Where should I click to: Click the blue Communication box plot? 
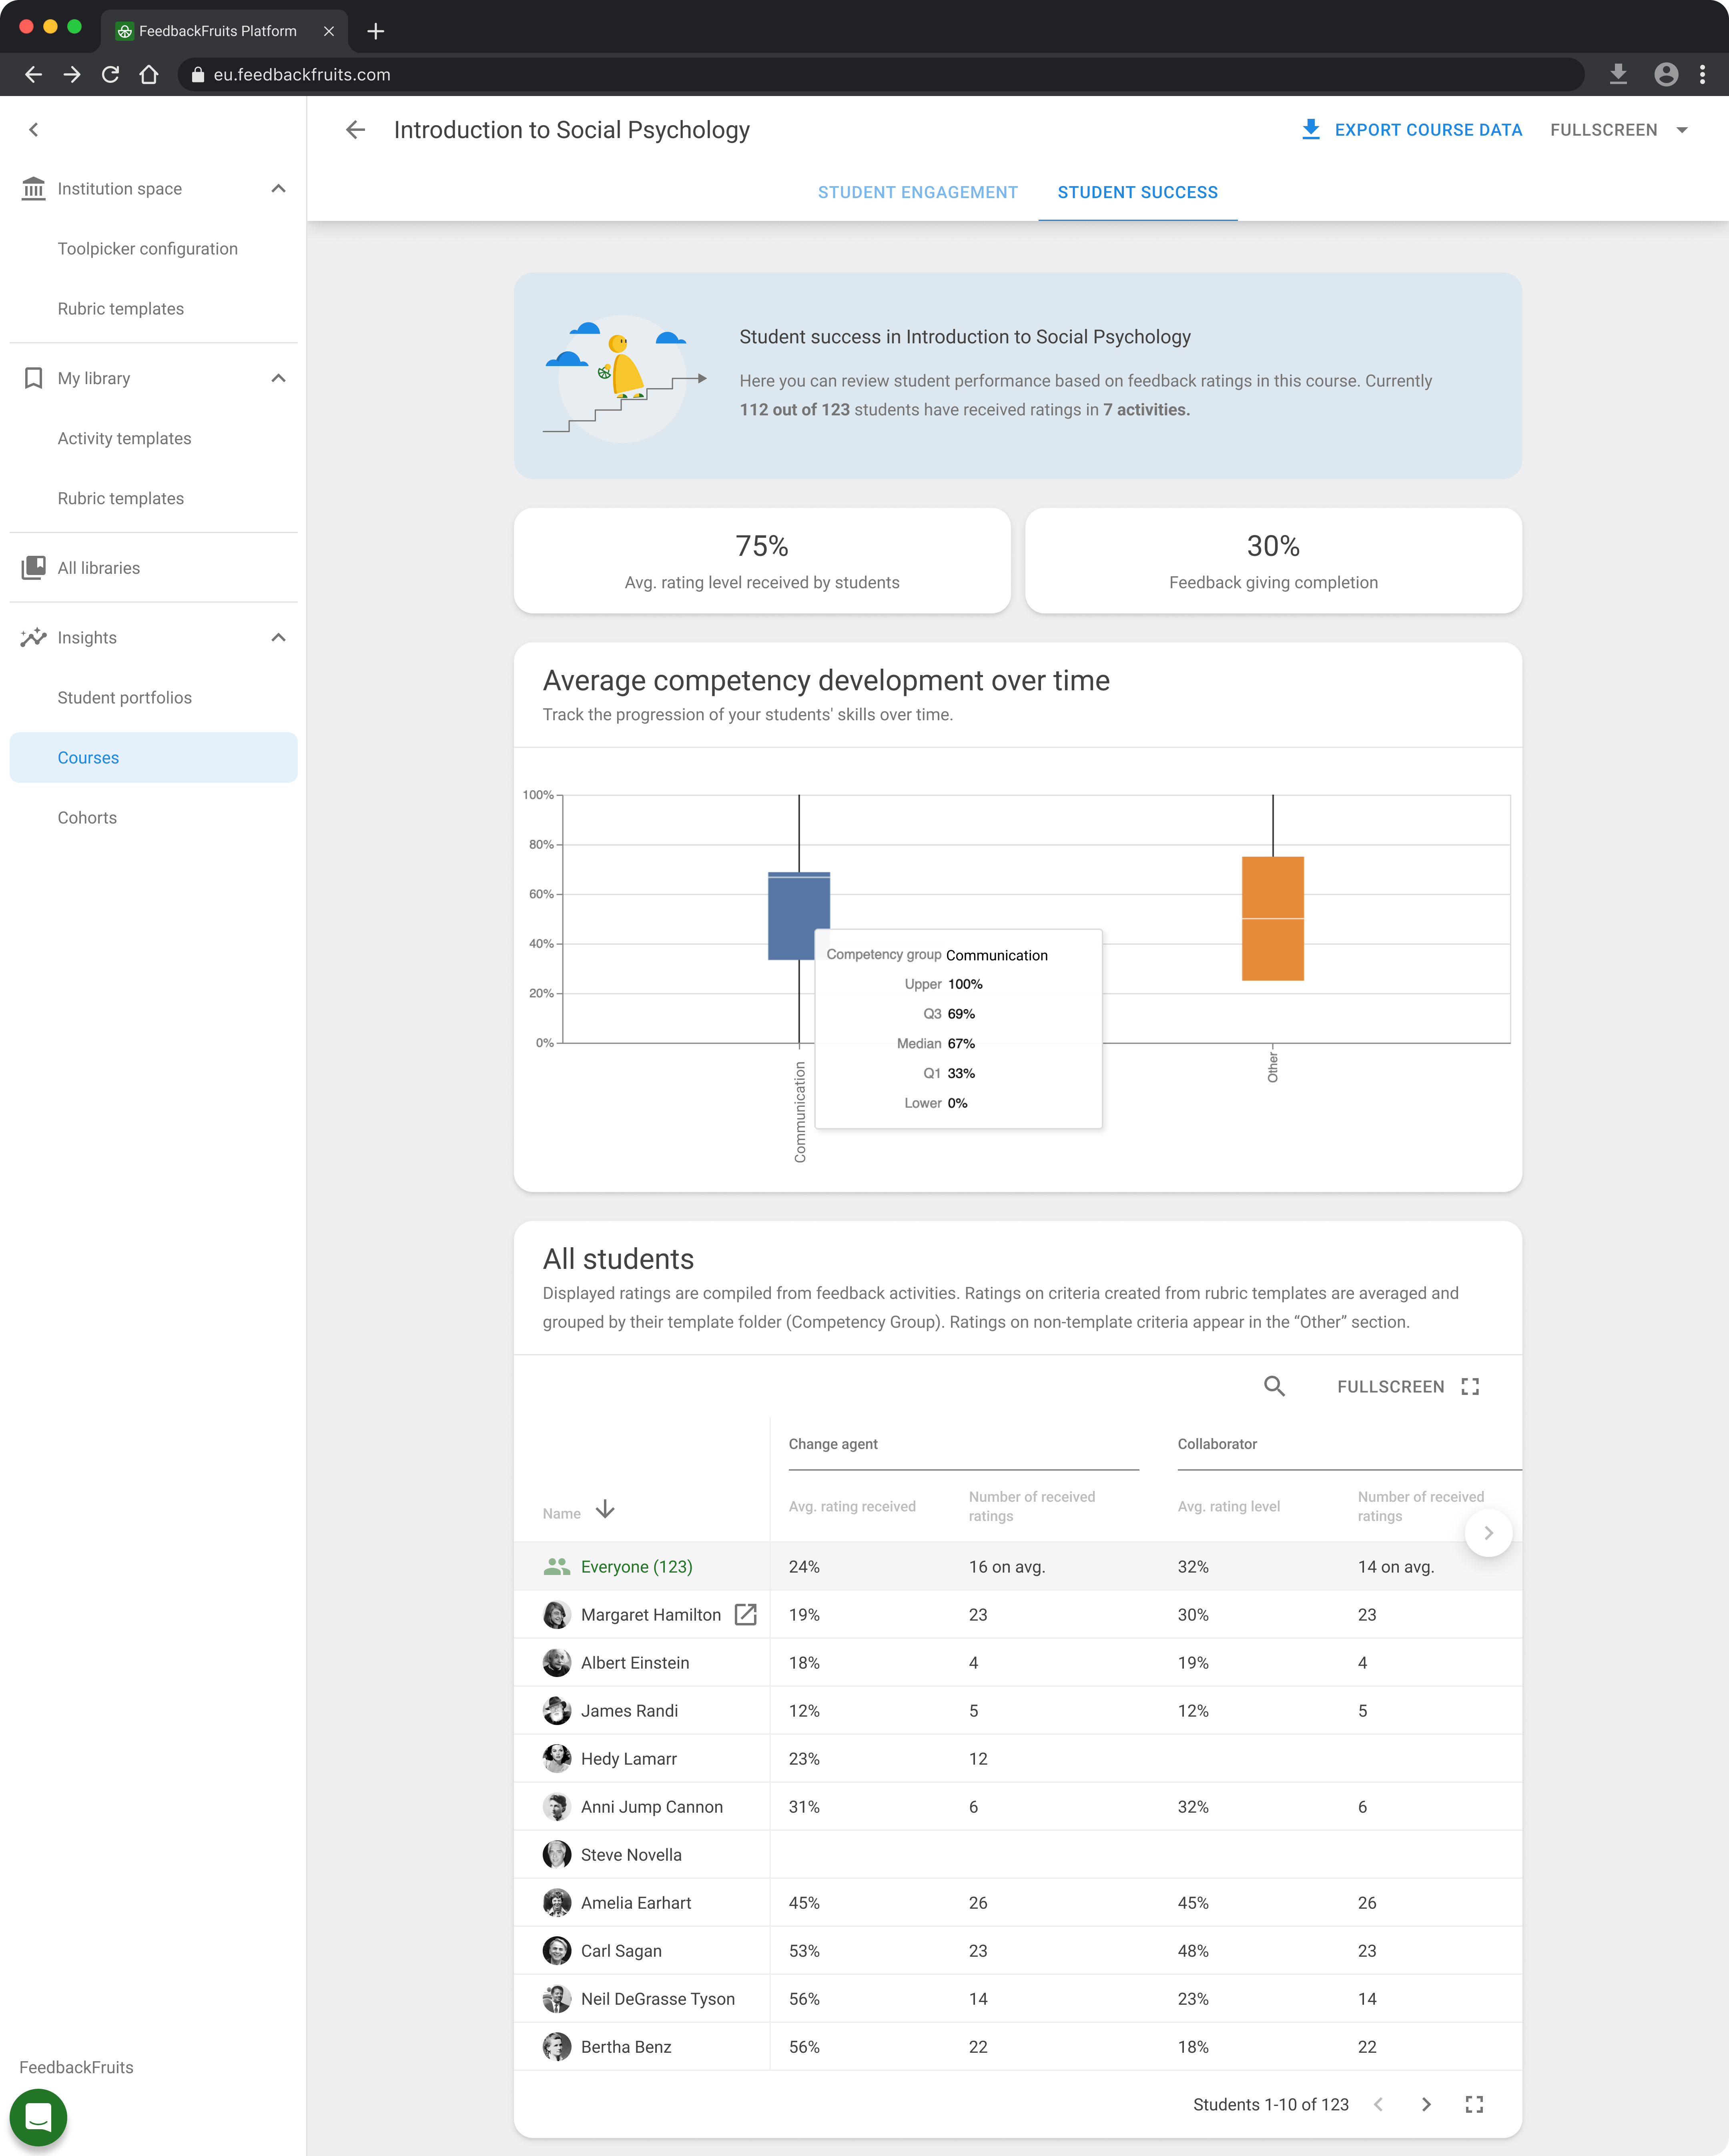pyautogui.click(x=798, y=915)
